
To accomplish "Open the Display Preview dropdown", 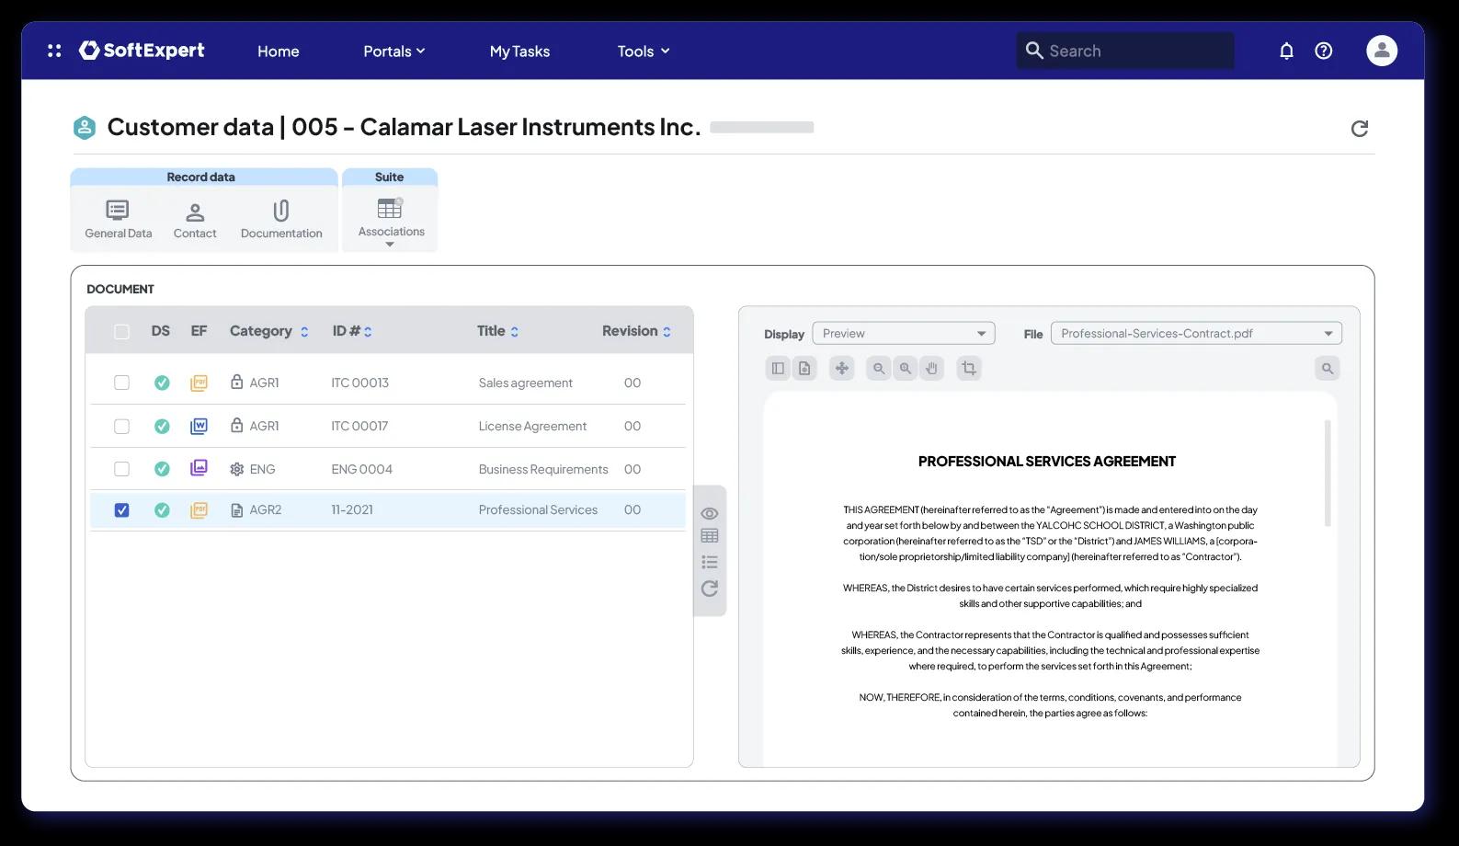I will (904, 334).
